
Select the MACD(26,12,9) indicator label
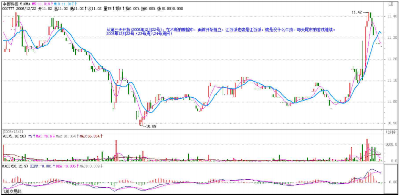pyautogui.click(x=14, y=166)
